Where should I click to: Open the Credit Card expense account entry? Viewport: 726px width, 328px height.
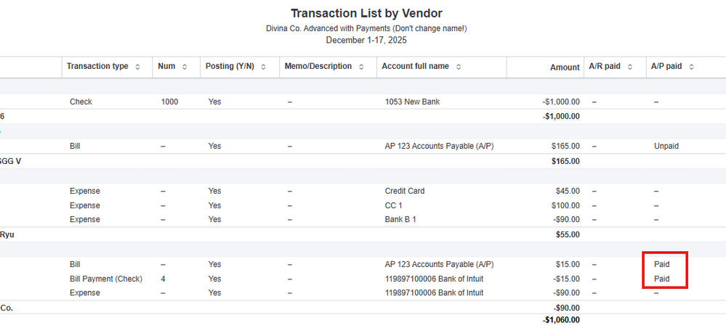[x=405, y=191]
